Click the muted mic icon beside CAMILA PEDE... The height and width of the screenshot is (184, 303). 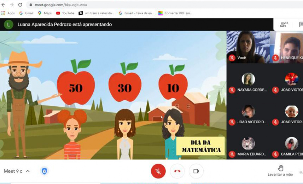point(276,154)
